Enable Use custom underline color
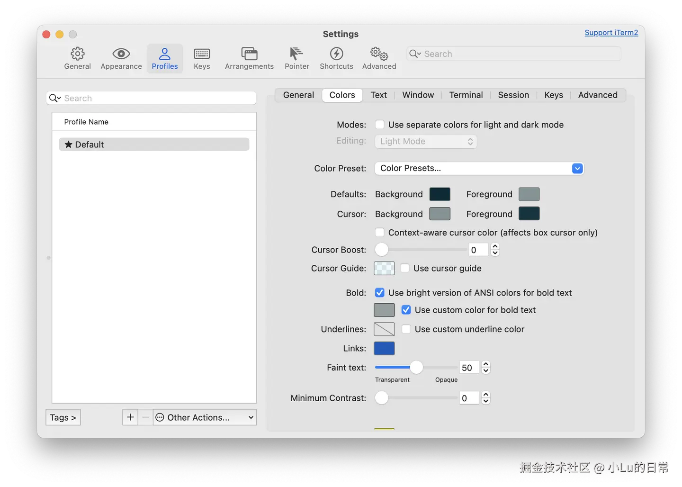The image size is (682, 487). point(406,329)
